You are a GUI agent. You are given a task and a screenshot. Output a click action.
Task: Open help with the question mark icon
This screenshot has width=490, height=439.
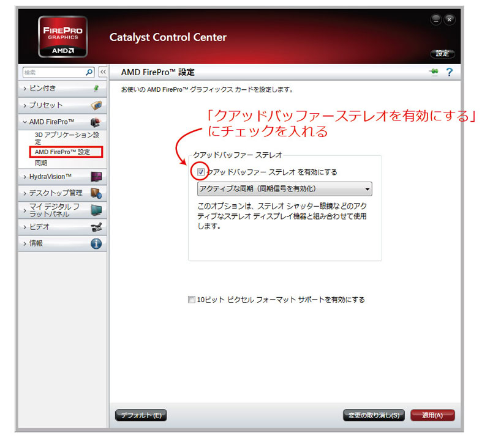coord(450,72)
